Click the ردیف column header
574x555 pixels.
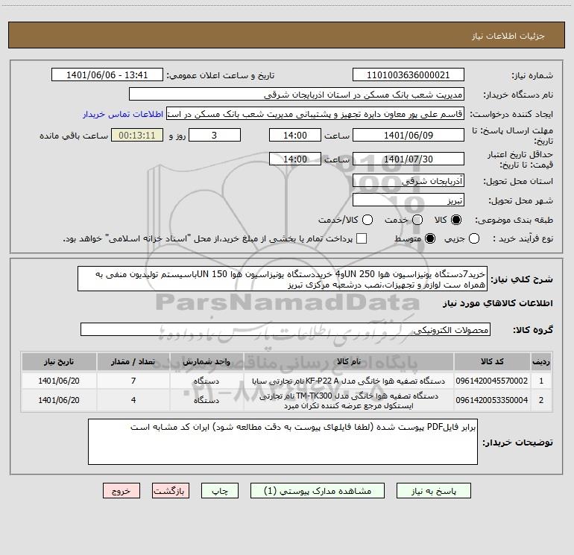click(x=541, y=361)
